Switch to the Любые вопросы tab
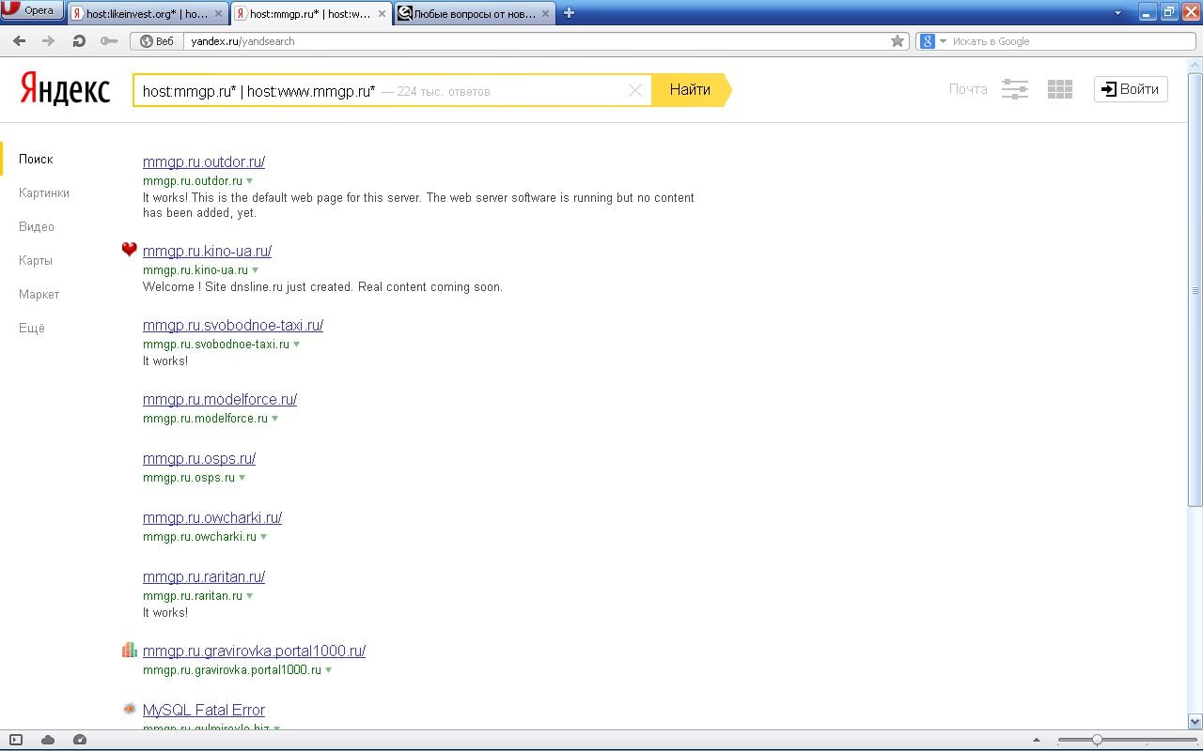The image size is (1203, 751). (x=475, y=13)
